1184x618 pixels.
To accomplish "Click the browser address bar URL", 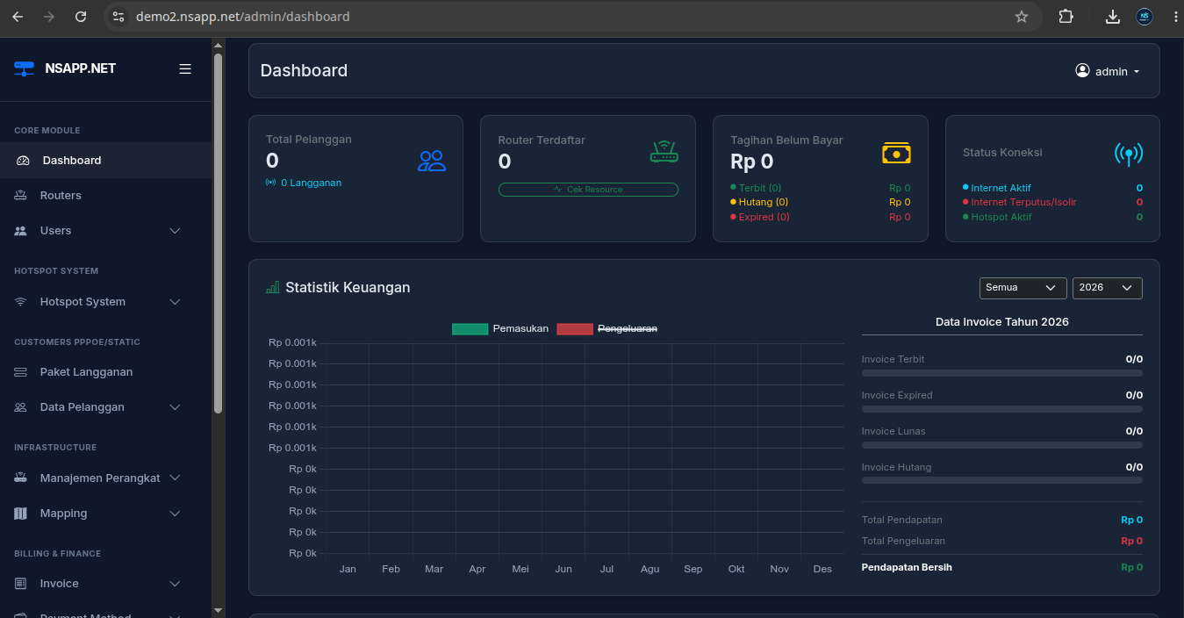I will [243, 16].
